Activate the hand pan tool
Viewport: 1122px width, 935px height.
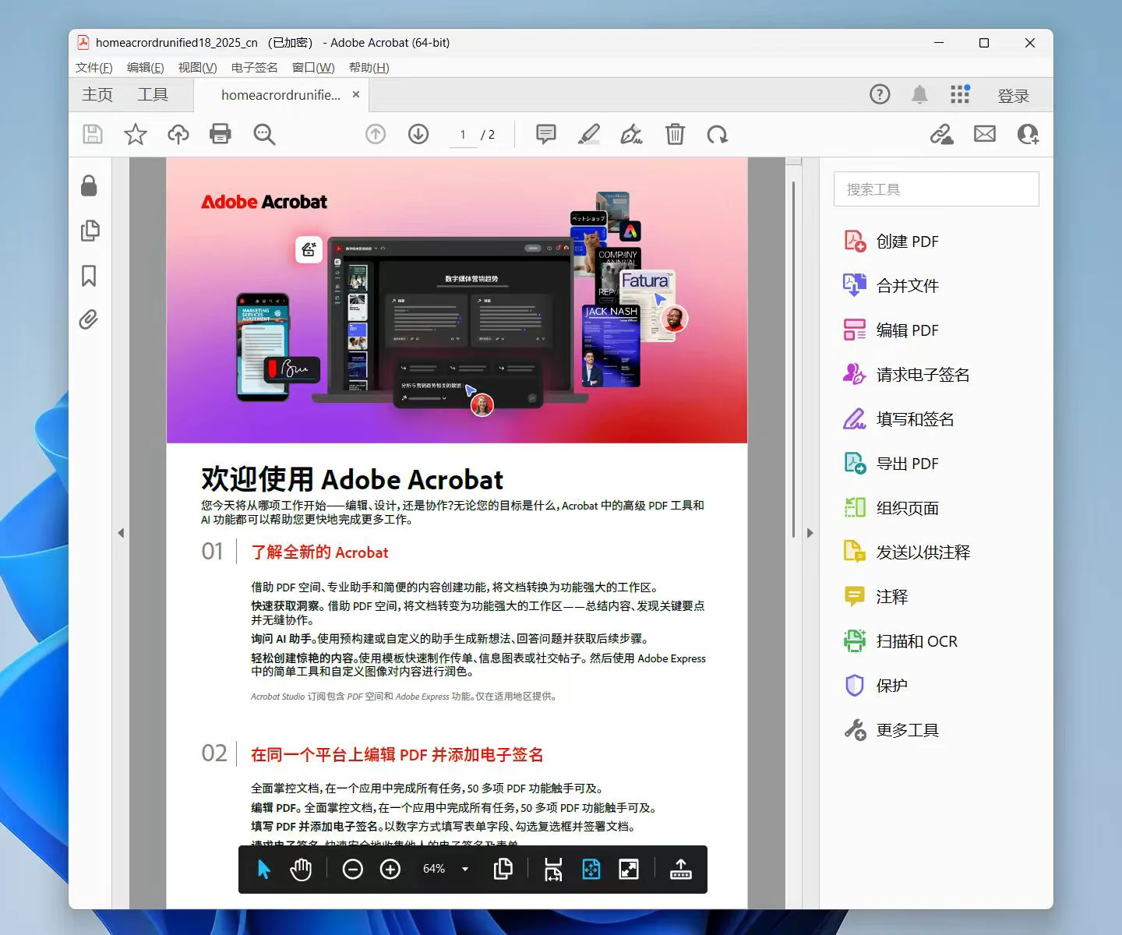click(x=301, y=869)
